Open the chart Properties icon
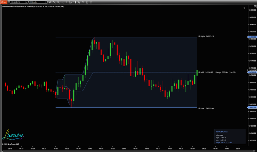This screenshot has width=257, height=152. pyautogui.click(x=87, y=2)
